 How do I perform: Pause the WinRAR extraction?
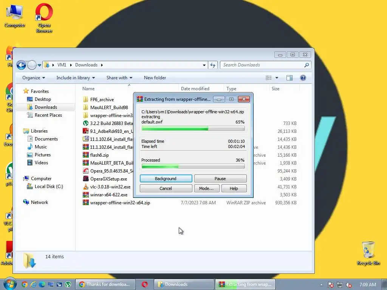[220, 179]
